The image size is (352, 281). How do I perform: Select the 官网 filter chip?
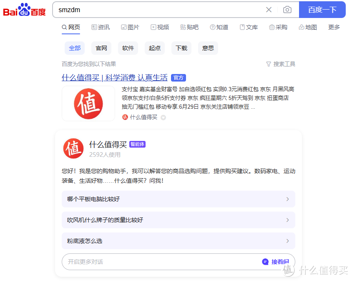(101, 48)
